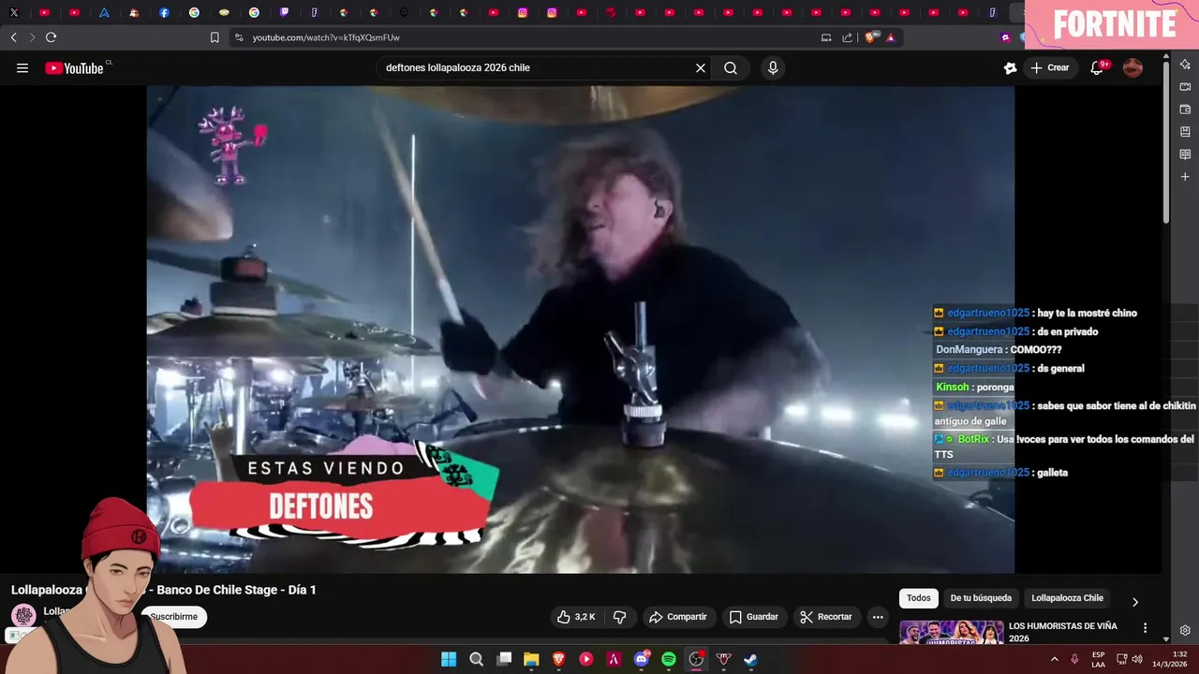Click the purple extension icon in toolbar
This screenshot has height=674, width=1199.
tap(1005, 37)
